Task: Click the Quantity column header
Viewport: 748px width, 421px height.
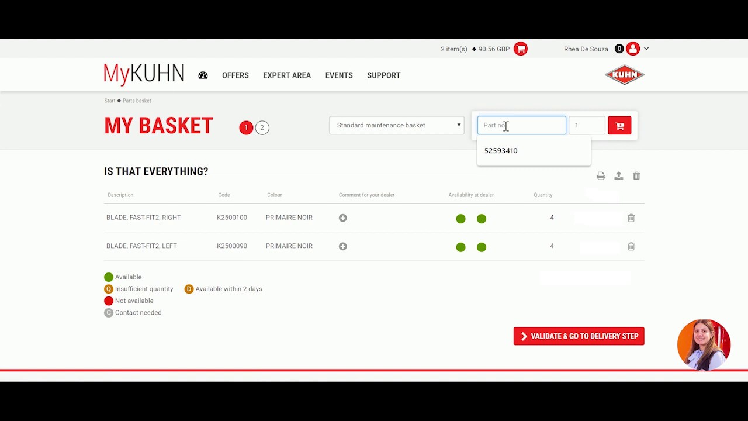Action: [543, 195]
